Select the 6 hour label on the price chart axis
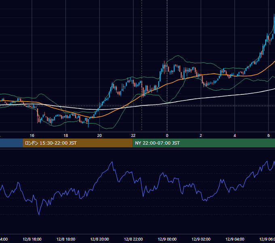The height and width of the screenshot is (243, 275). (269, 136)
